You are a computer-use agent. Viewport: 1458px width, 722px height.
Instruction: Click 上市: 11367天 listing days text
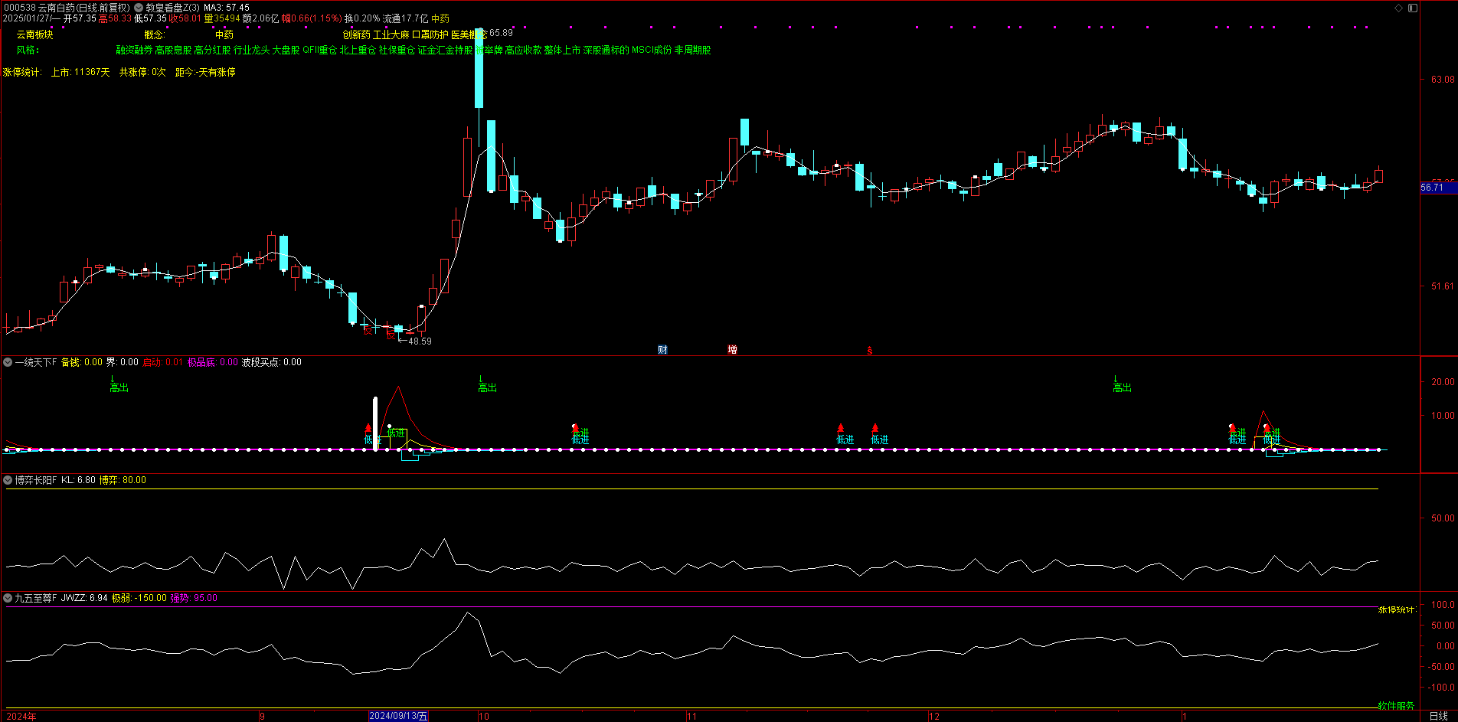coord(80,72)
